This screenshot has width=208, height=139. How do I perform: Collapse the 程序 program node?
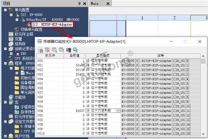pyautogui.click(x=5, y=63)
